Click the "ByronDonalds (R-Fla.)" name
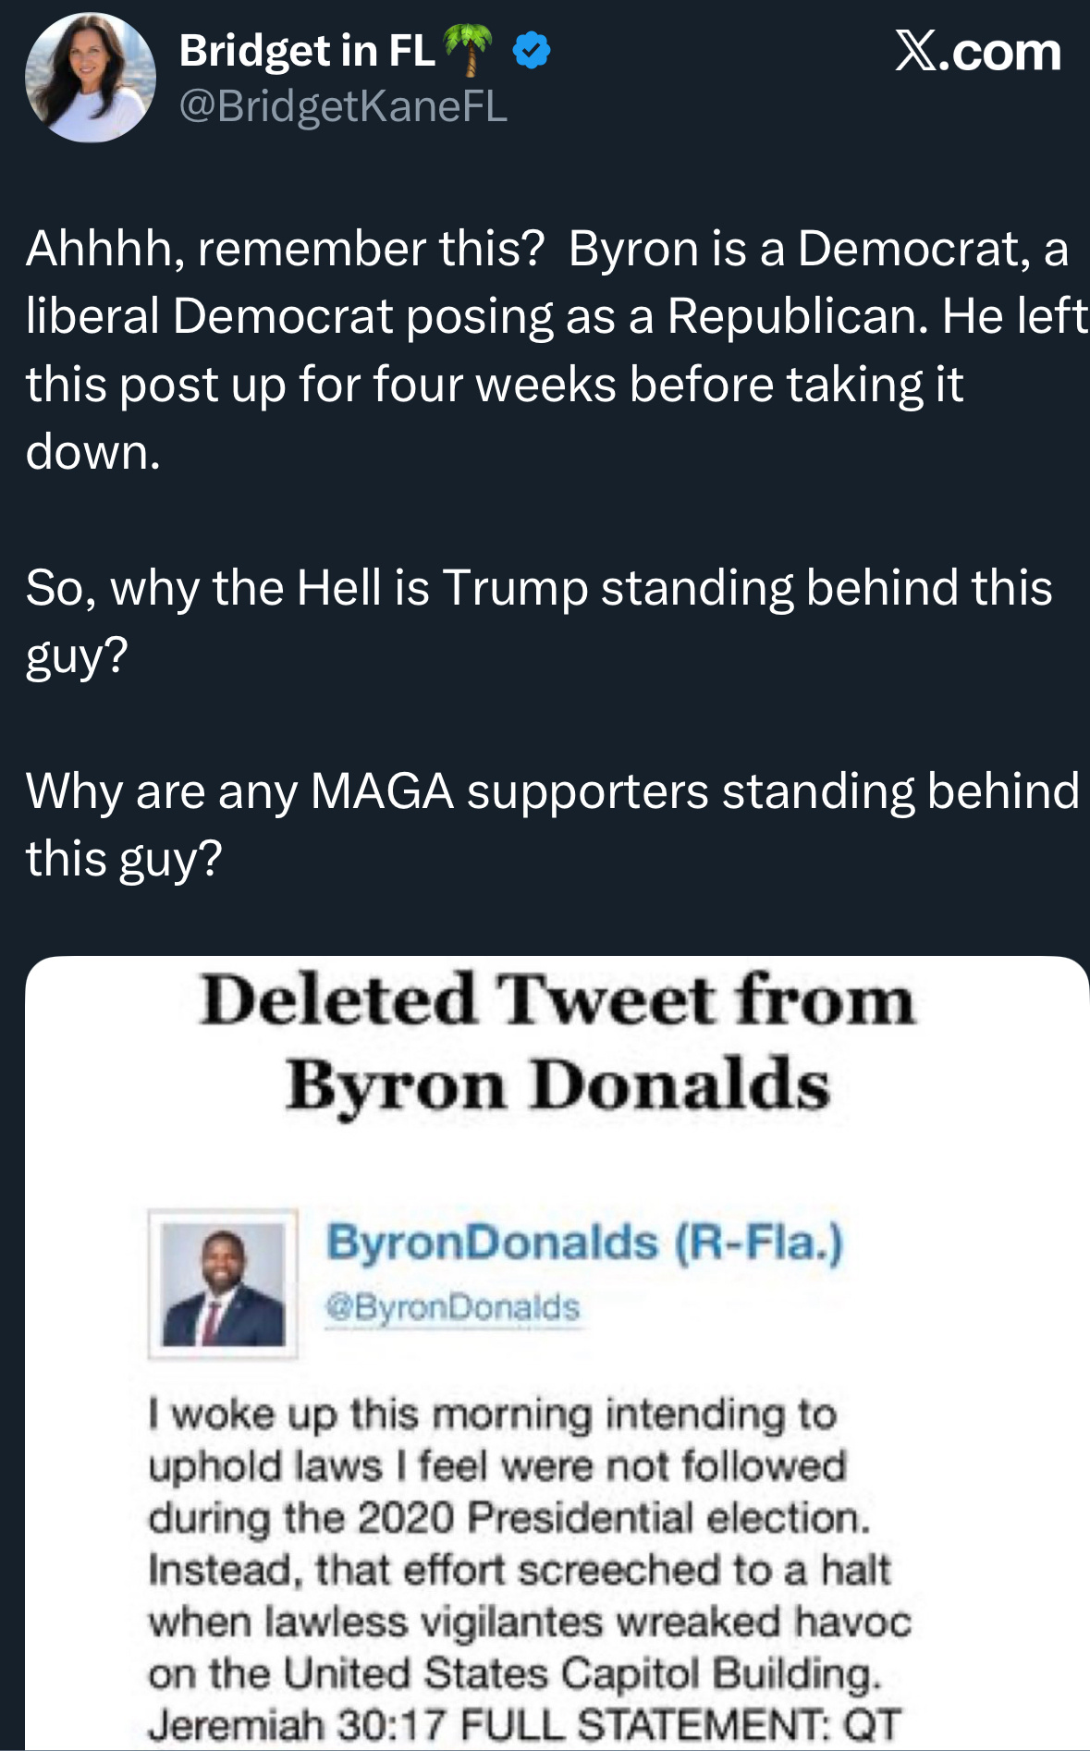The image size is (1090, 1751). [584, 1242]
